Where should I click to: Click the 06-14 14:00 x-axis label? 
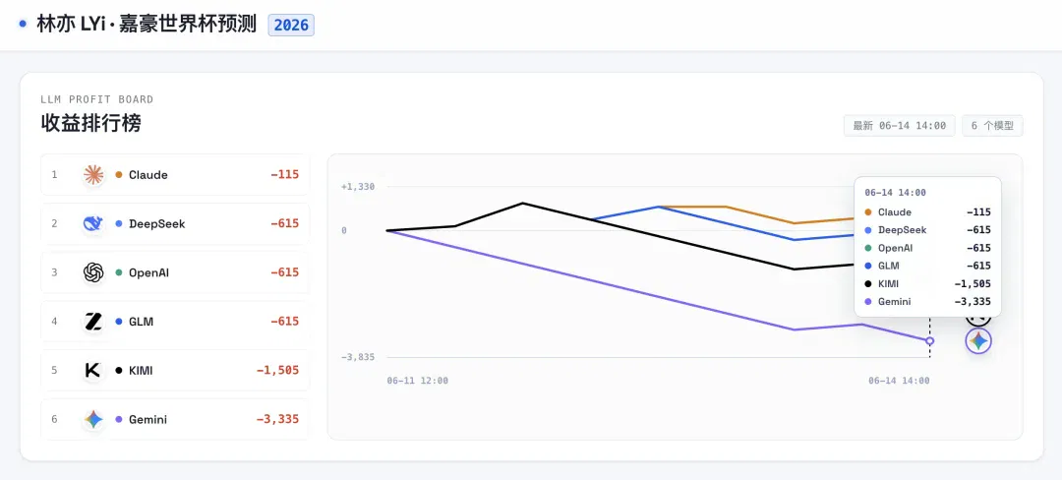[899, 381]
